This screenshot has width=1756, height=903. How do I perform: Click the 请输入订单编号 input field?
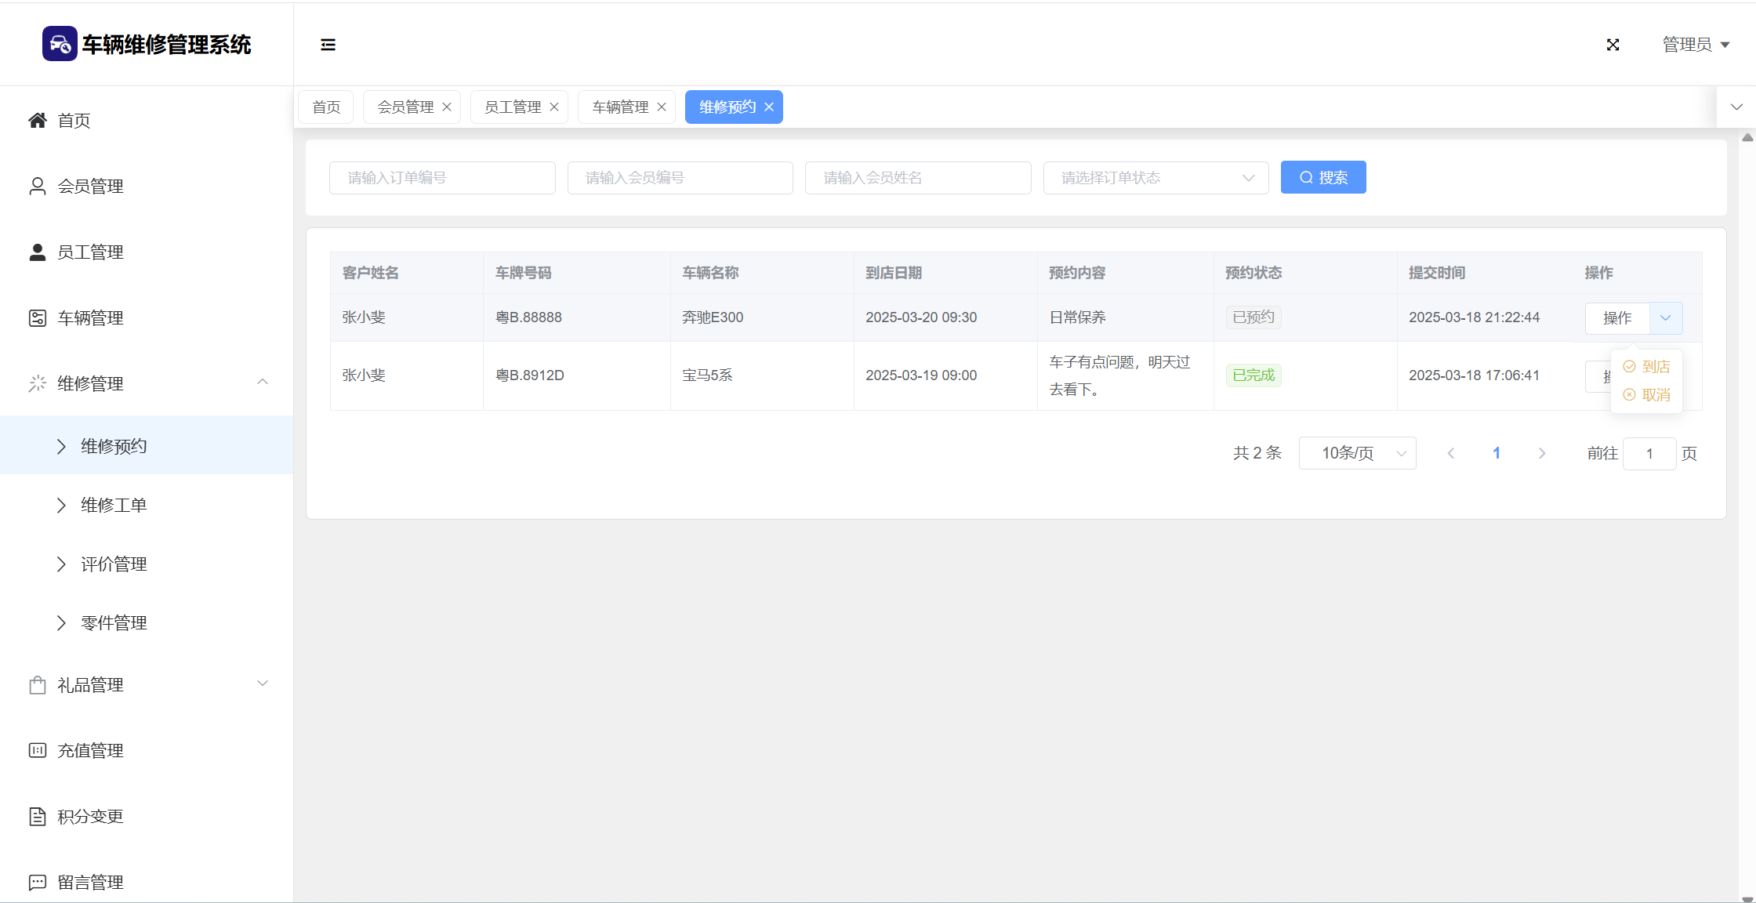(442, 178)
